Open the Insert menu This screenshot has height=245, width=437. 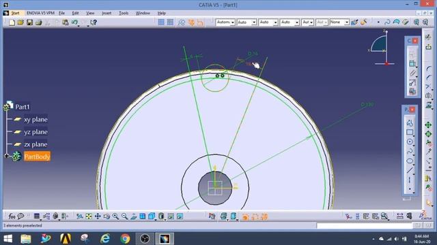(x=107, y=13)
